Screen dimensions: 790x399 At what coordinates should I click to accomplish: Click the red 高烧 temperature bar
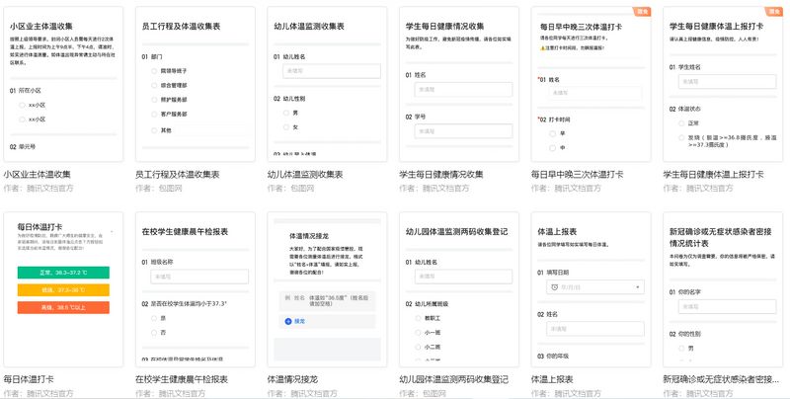click(62, 307)
